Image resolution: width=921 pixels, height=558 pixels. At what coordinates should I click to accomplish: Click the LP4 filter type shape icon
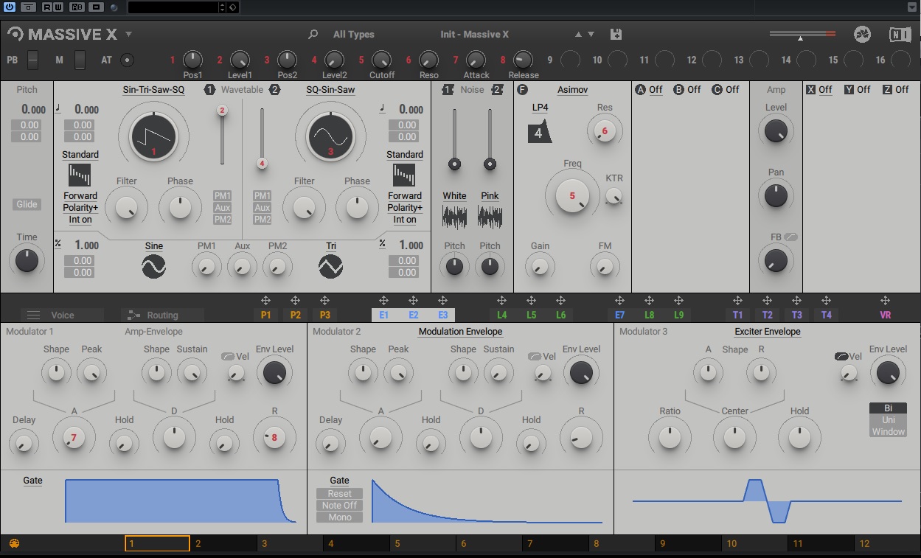coord(540,133)
